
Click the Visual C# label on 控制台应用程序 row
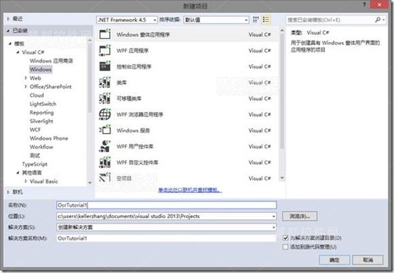pyautogui.click(x=260, y=66)
